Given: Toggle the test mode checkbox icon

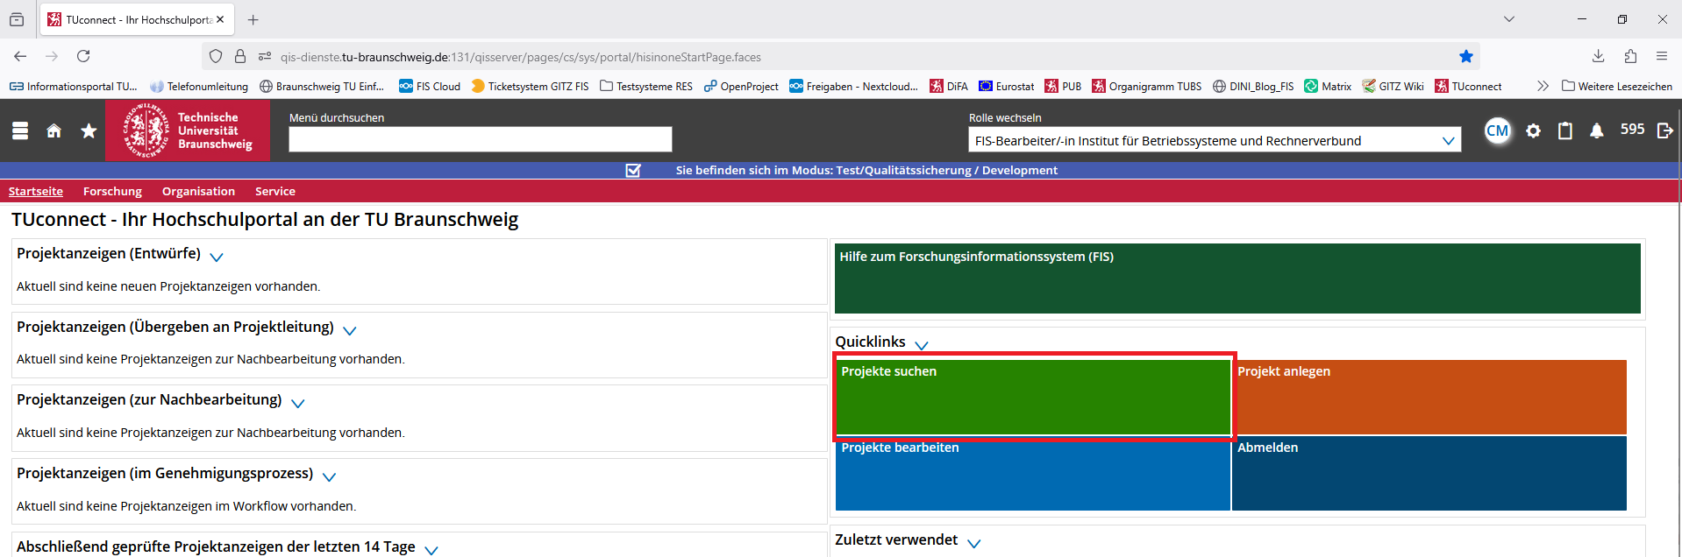Looking at the screenshot, I should click(x=633, y=170).
